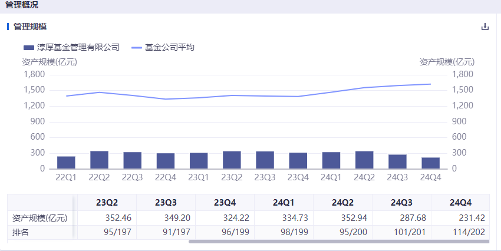Viewport: 501px width, 251px height.
Task: Select the 23Q2 column header
Action: pos(107,202)
